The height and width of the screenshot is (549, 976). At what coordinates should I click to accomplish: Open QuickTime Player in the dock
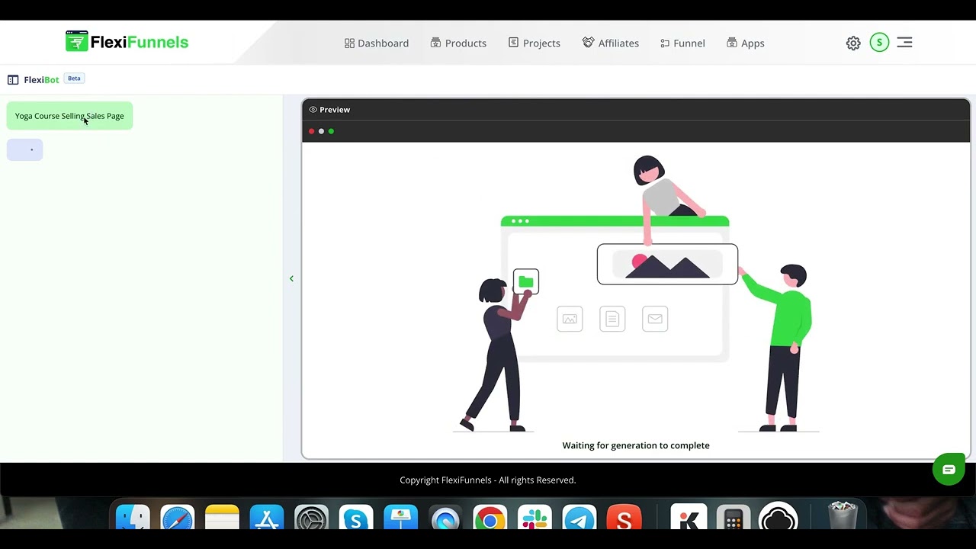click(x=445, y=517)
